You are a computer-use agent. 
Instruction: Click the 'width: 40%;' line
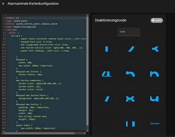coord(25,63)
